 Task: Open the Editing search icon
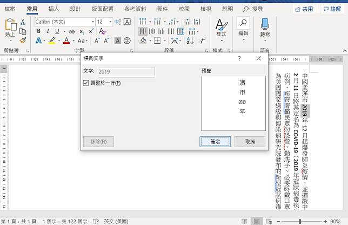[x=243, y=24]
